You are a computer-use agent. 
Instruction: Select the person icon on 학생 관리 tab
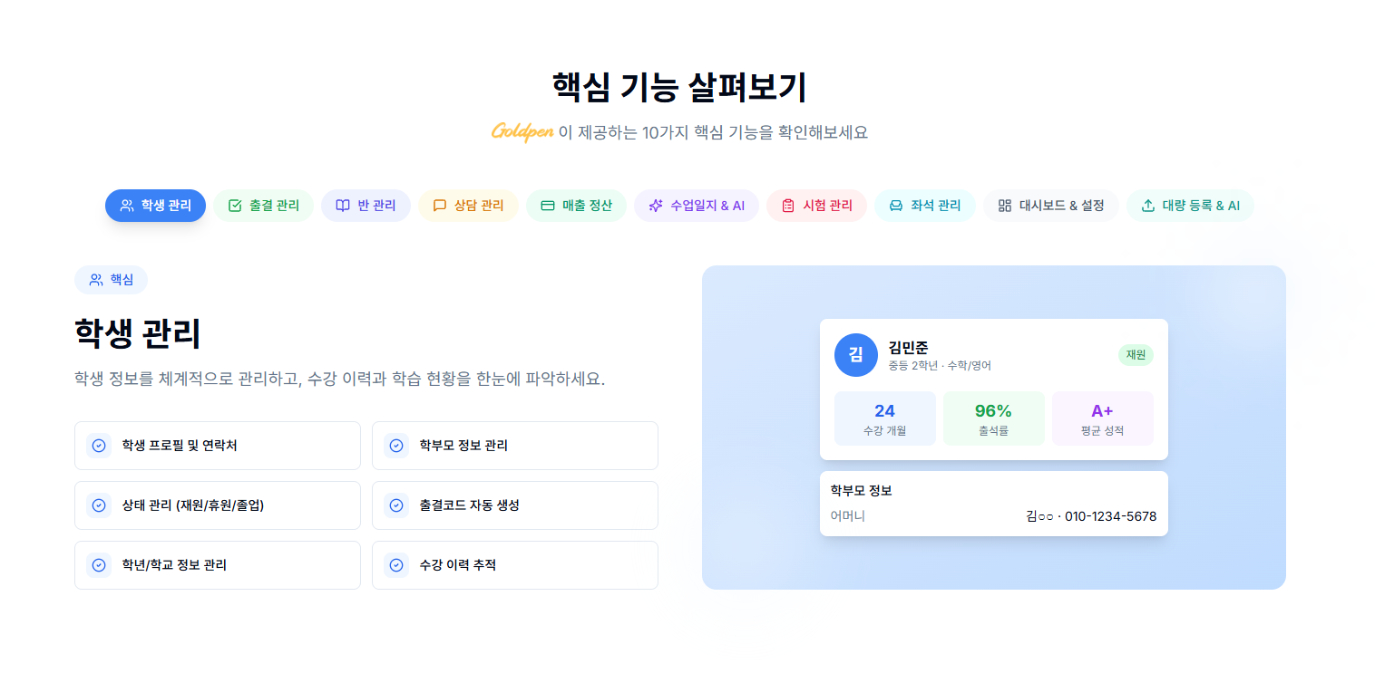pos(125,205)
